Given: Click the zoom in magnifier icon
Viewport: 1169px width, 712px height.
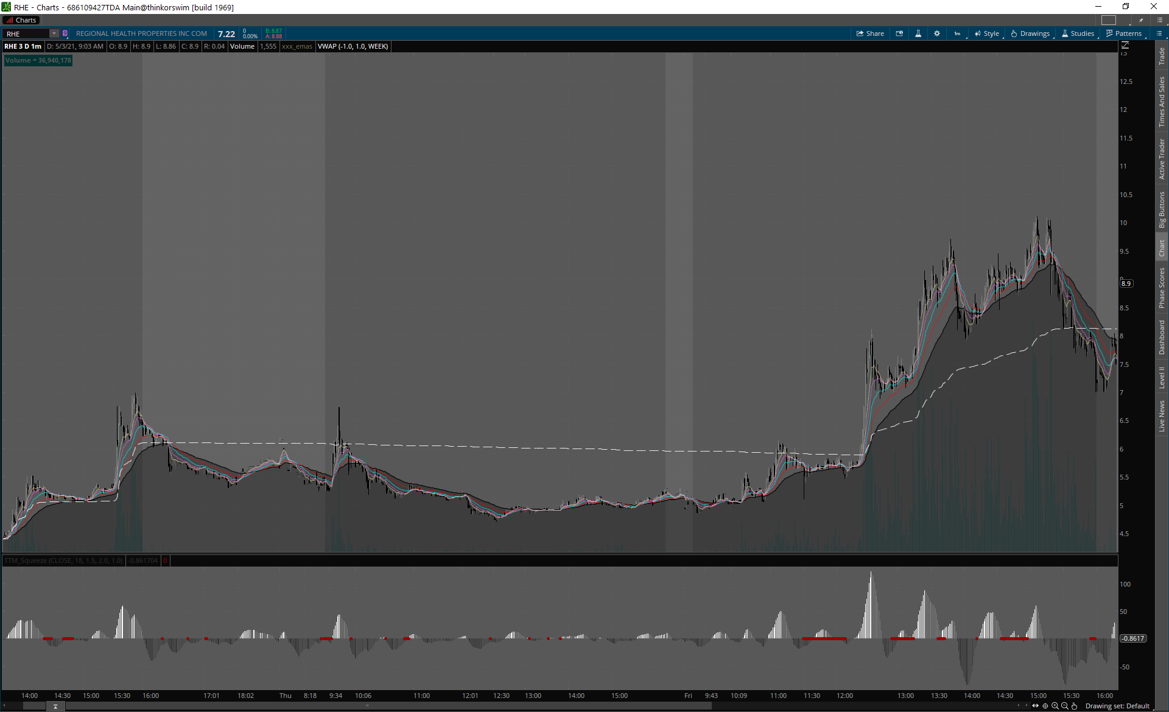Looking at the screenshot, I should click(1055, 706).
